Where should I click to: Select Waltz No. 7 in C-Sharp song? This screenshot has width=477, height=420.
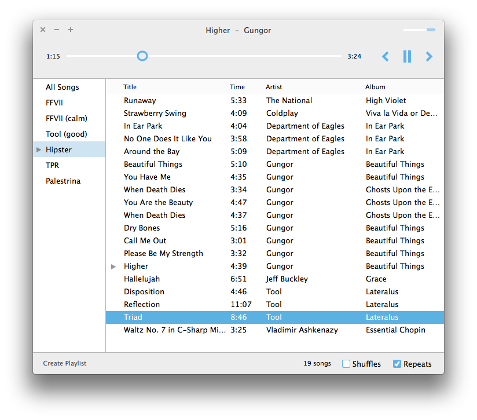point(275,330)
